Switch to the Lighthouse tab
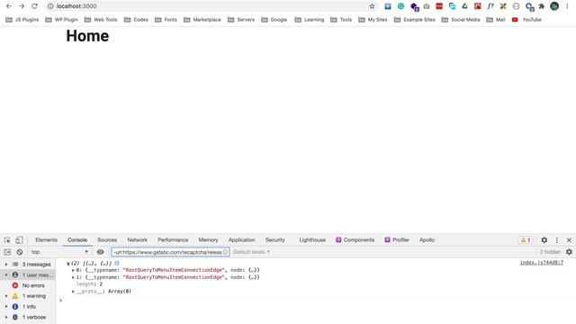This screenshot has width=576, height=324. tap(312, 240)
